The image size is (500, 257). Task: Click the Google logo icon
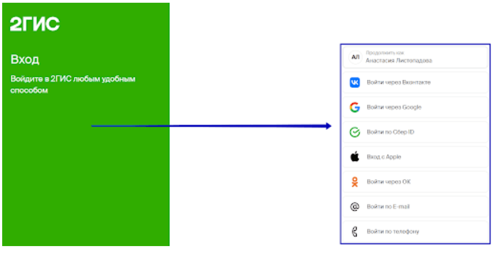click(x=355, y=107)
